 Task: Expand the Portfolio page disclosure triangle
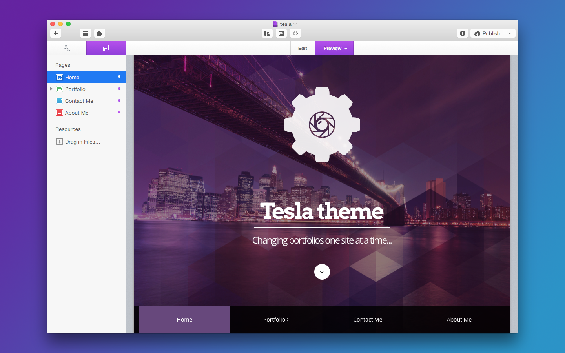pos(51,89)
